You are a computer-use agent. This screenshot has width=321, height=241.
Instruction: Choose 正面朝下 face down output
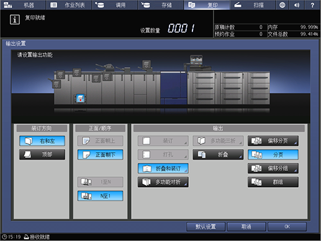click(x=101, y=155)
